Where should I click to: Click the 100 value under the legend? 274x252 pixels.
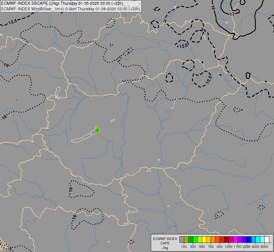184,247
